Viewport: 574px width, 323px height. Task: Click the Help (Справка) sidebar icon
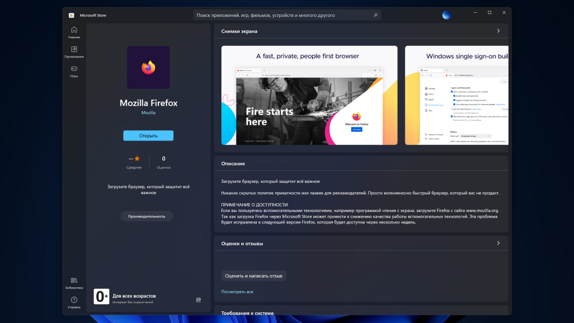tap(74, 302)
